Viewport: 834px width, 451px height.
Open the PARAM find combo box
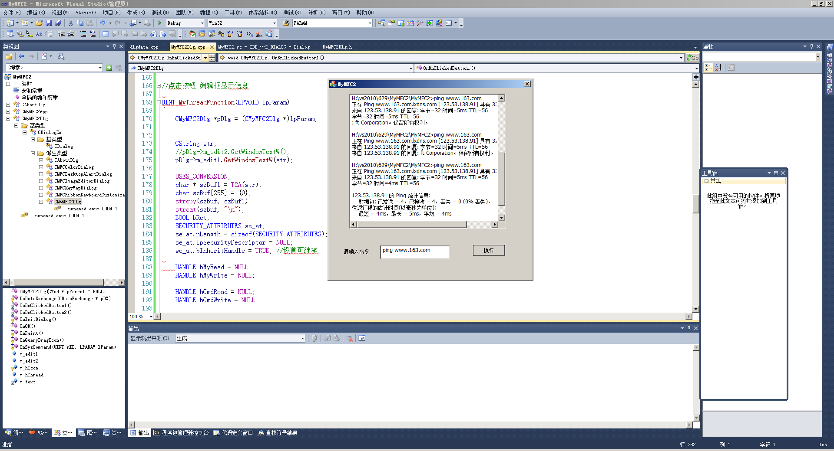coord(332,23)
